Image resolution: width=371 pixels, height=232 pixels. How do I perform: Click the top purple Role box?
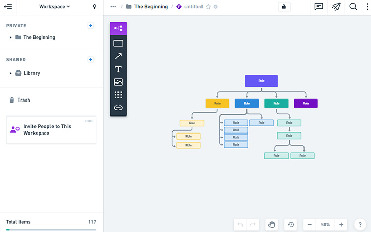261,81
